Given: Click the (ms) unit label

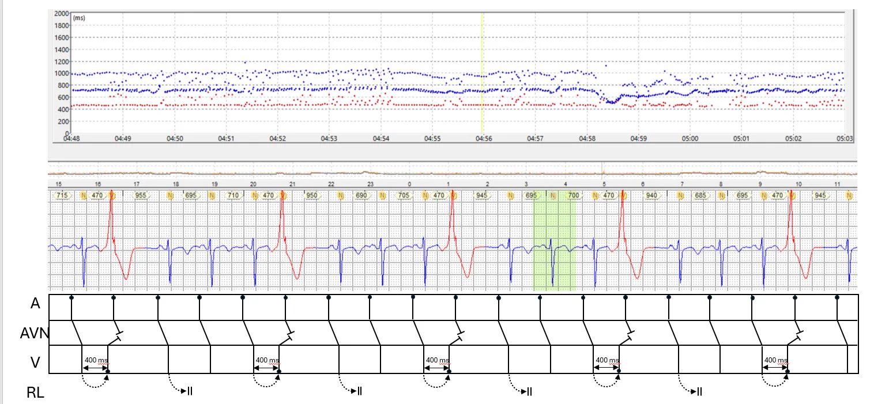Looking at the screenshot, I should point(79,18).
